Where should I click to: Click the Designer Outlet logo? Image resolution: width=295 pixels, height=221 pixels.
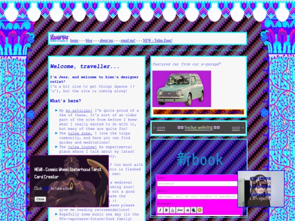coord(59,38)
